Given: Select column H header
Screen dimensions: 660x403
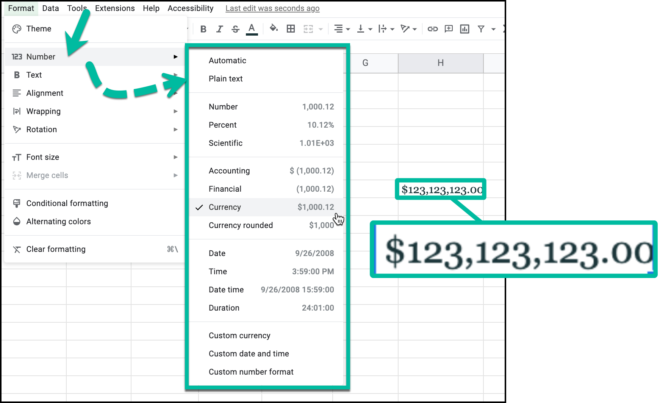Looking at the screenshot, I should click(440, 63).
